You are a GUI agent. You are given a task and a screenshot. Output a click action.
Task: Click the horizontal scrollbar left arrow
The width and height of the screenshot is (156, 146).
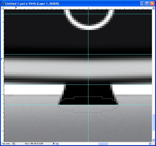pos(57,144)
